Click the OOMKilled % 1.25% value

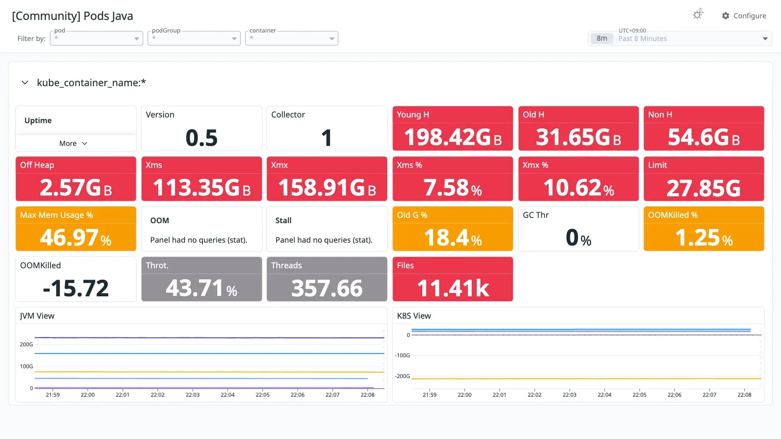(704, 238)
